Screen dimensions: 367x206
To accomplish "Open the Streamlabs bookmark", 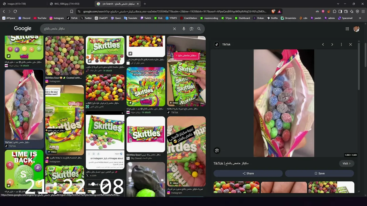I will pos(288,18).
